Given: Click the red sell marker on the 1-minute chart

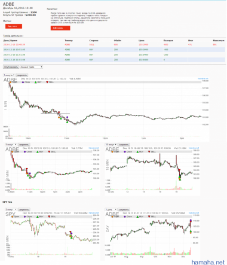Looking at the screenshot, I should (x=59, y=112).
